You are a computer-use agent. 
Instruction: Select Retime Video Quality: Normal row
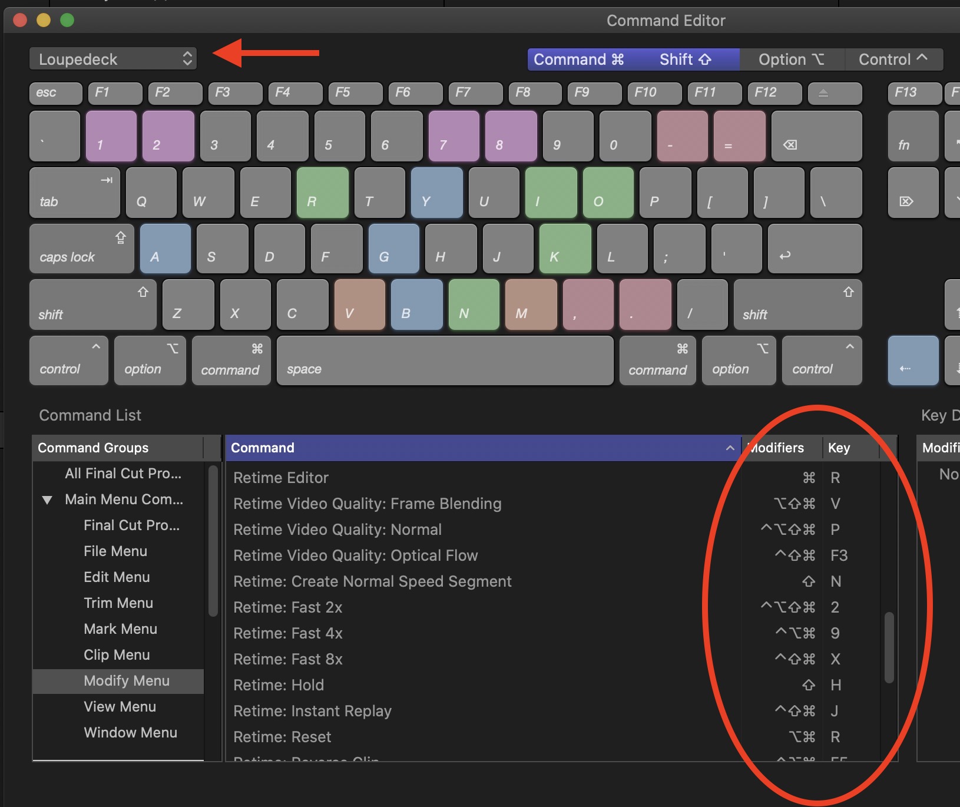click(553, 530)
